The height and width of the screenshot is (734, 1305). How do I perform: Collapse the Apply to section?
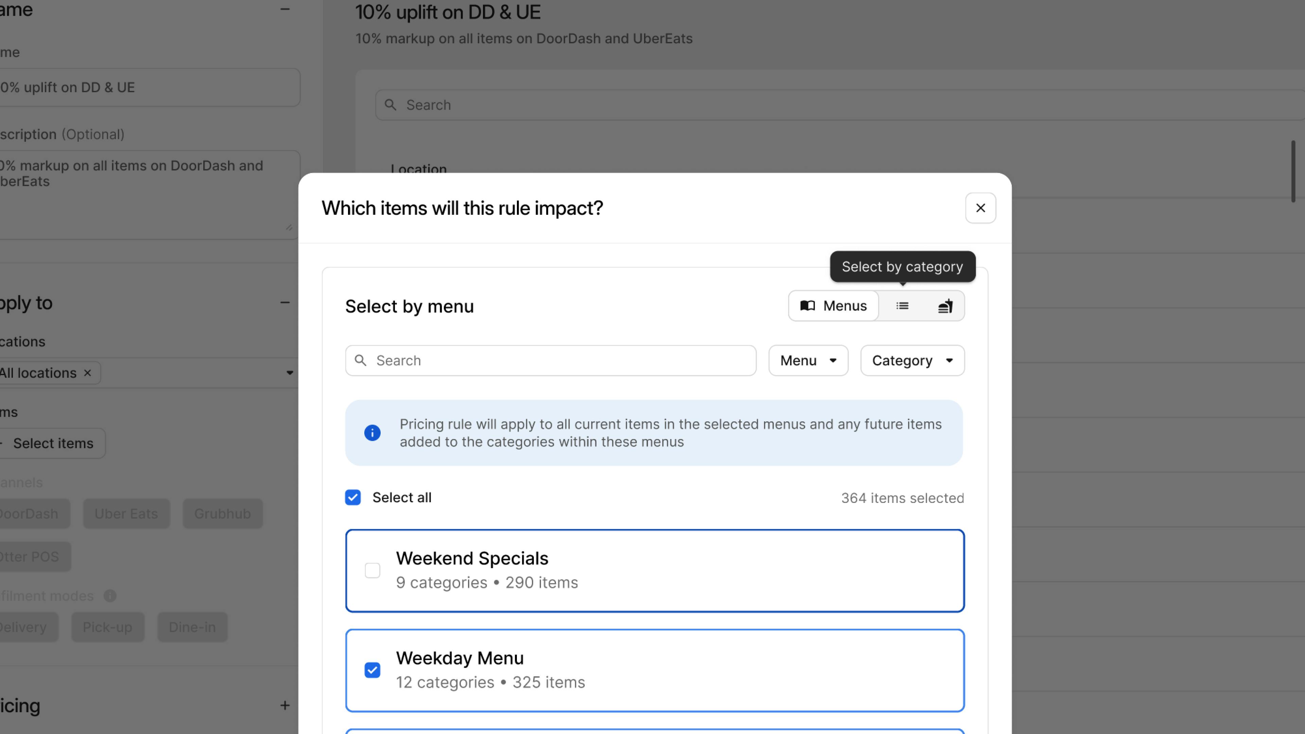[285, 303]
